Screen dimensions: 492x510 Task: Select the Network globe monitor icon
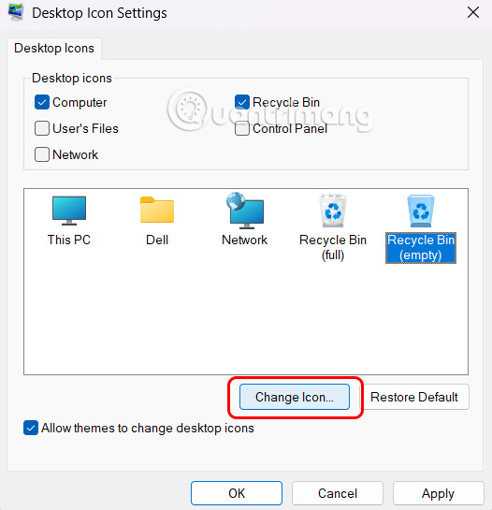click(x=245, y=211)
